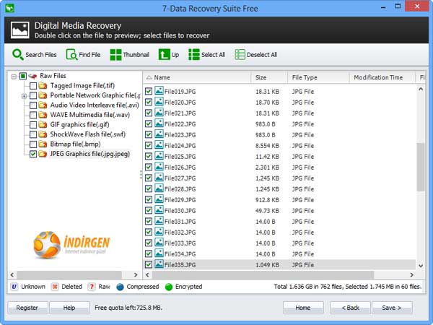Click the tree panel scroll left arrow

tap(12, 274)
